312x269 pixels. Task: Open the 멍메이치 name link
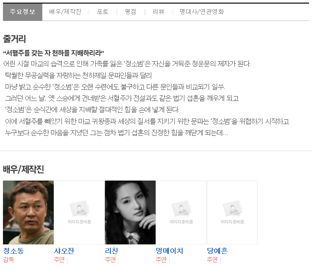coord(170,251)
